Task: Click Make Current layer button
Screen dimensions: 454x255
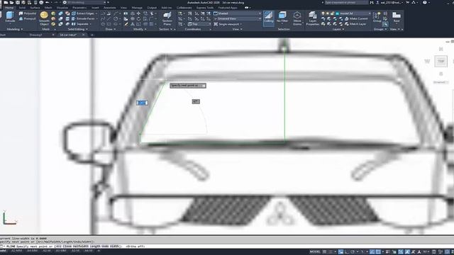Action: (356, 19)
